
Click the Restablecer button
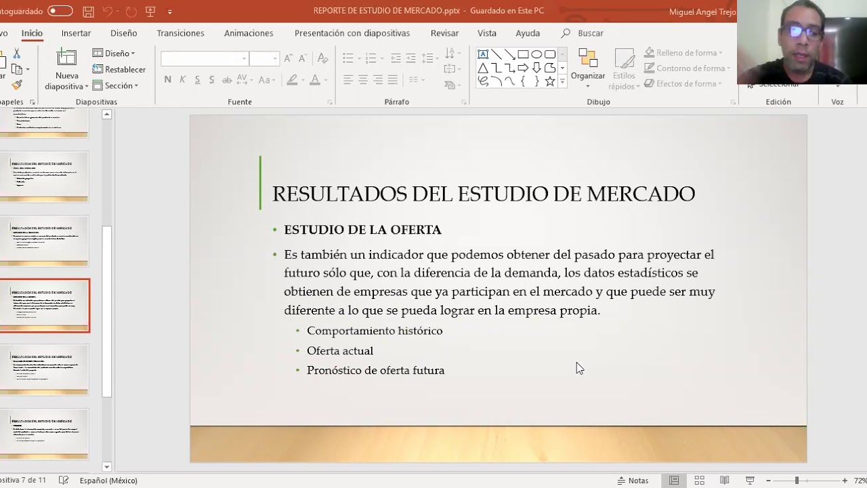[x=119, y=69]
